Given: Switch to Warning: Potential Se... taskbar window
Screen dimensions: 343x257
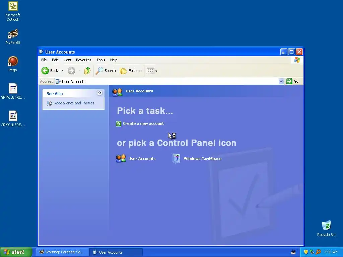Looking at the screenshot, I should [x=62, y=252].
